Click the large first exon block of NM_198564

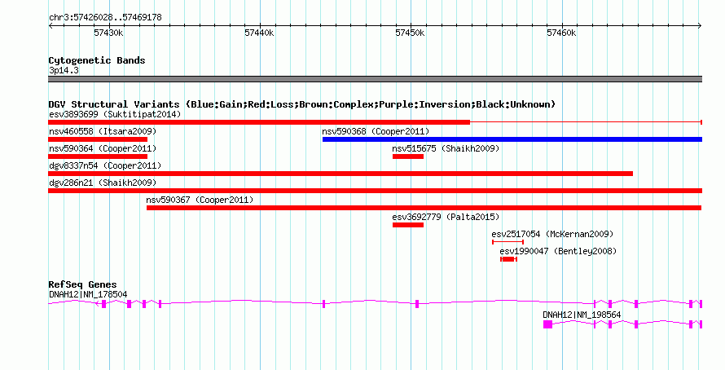pyautogui.click(x=547, y=324)
